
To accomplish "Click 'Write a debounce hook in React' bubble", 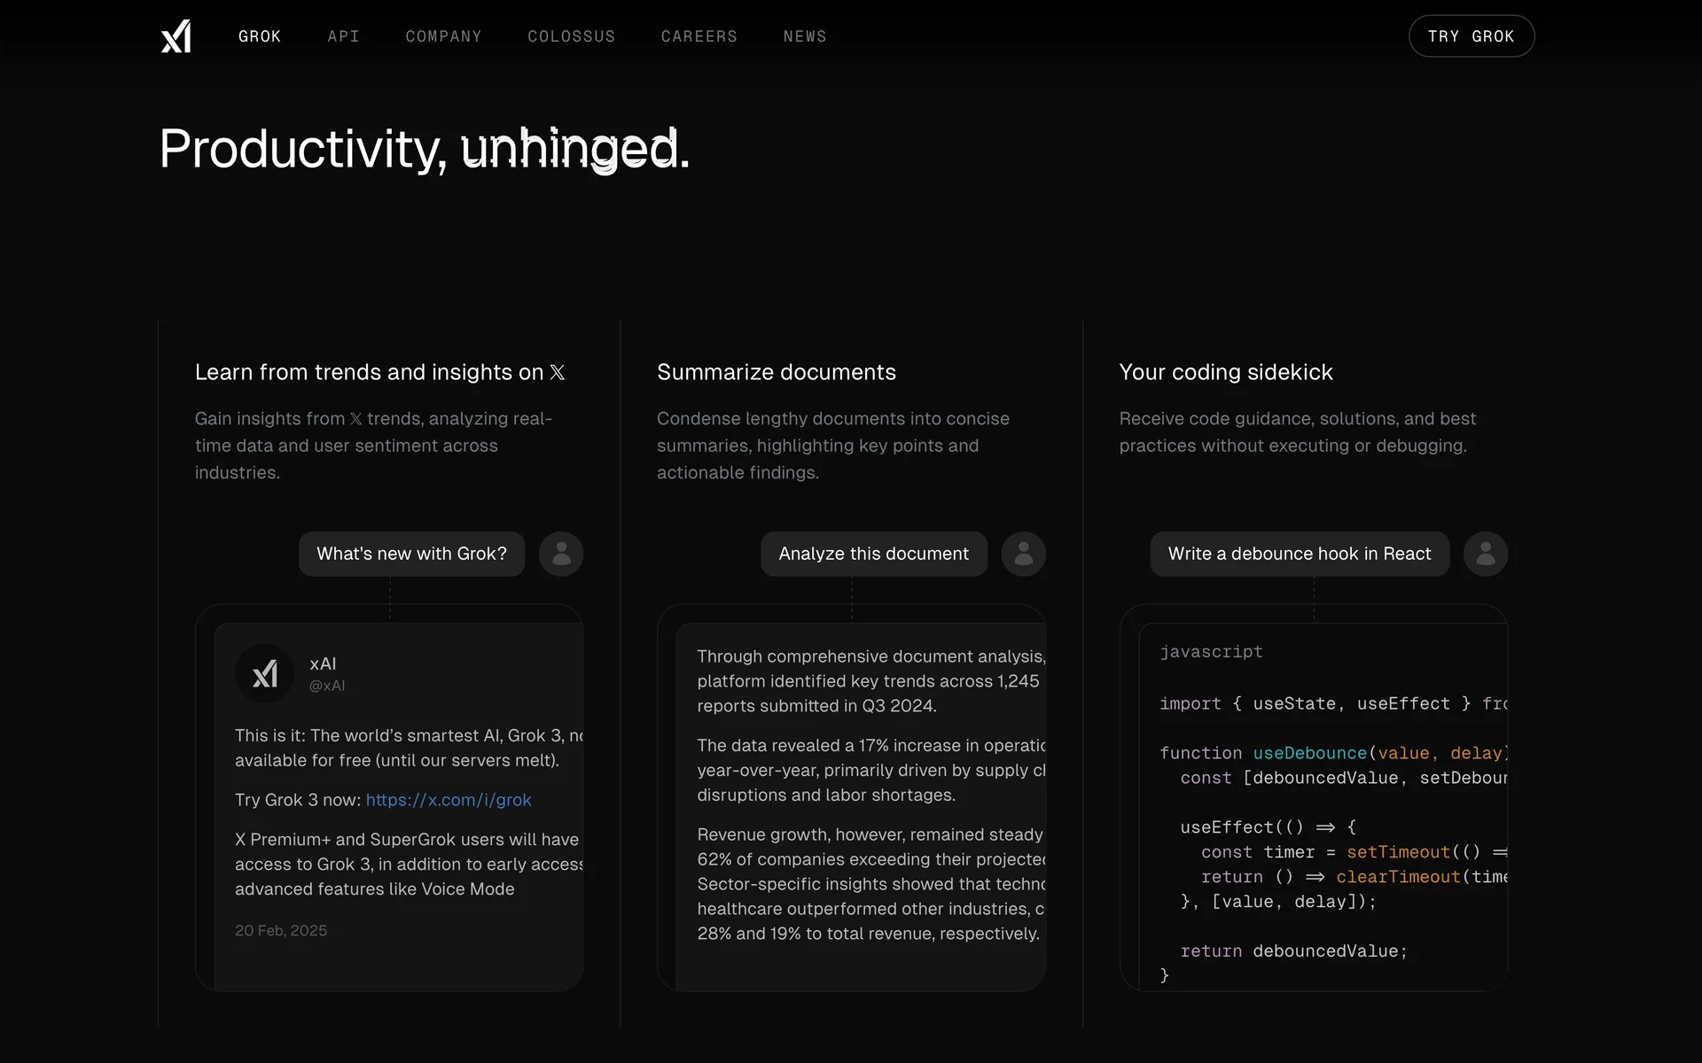I will point(1299,555).
